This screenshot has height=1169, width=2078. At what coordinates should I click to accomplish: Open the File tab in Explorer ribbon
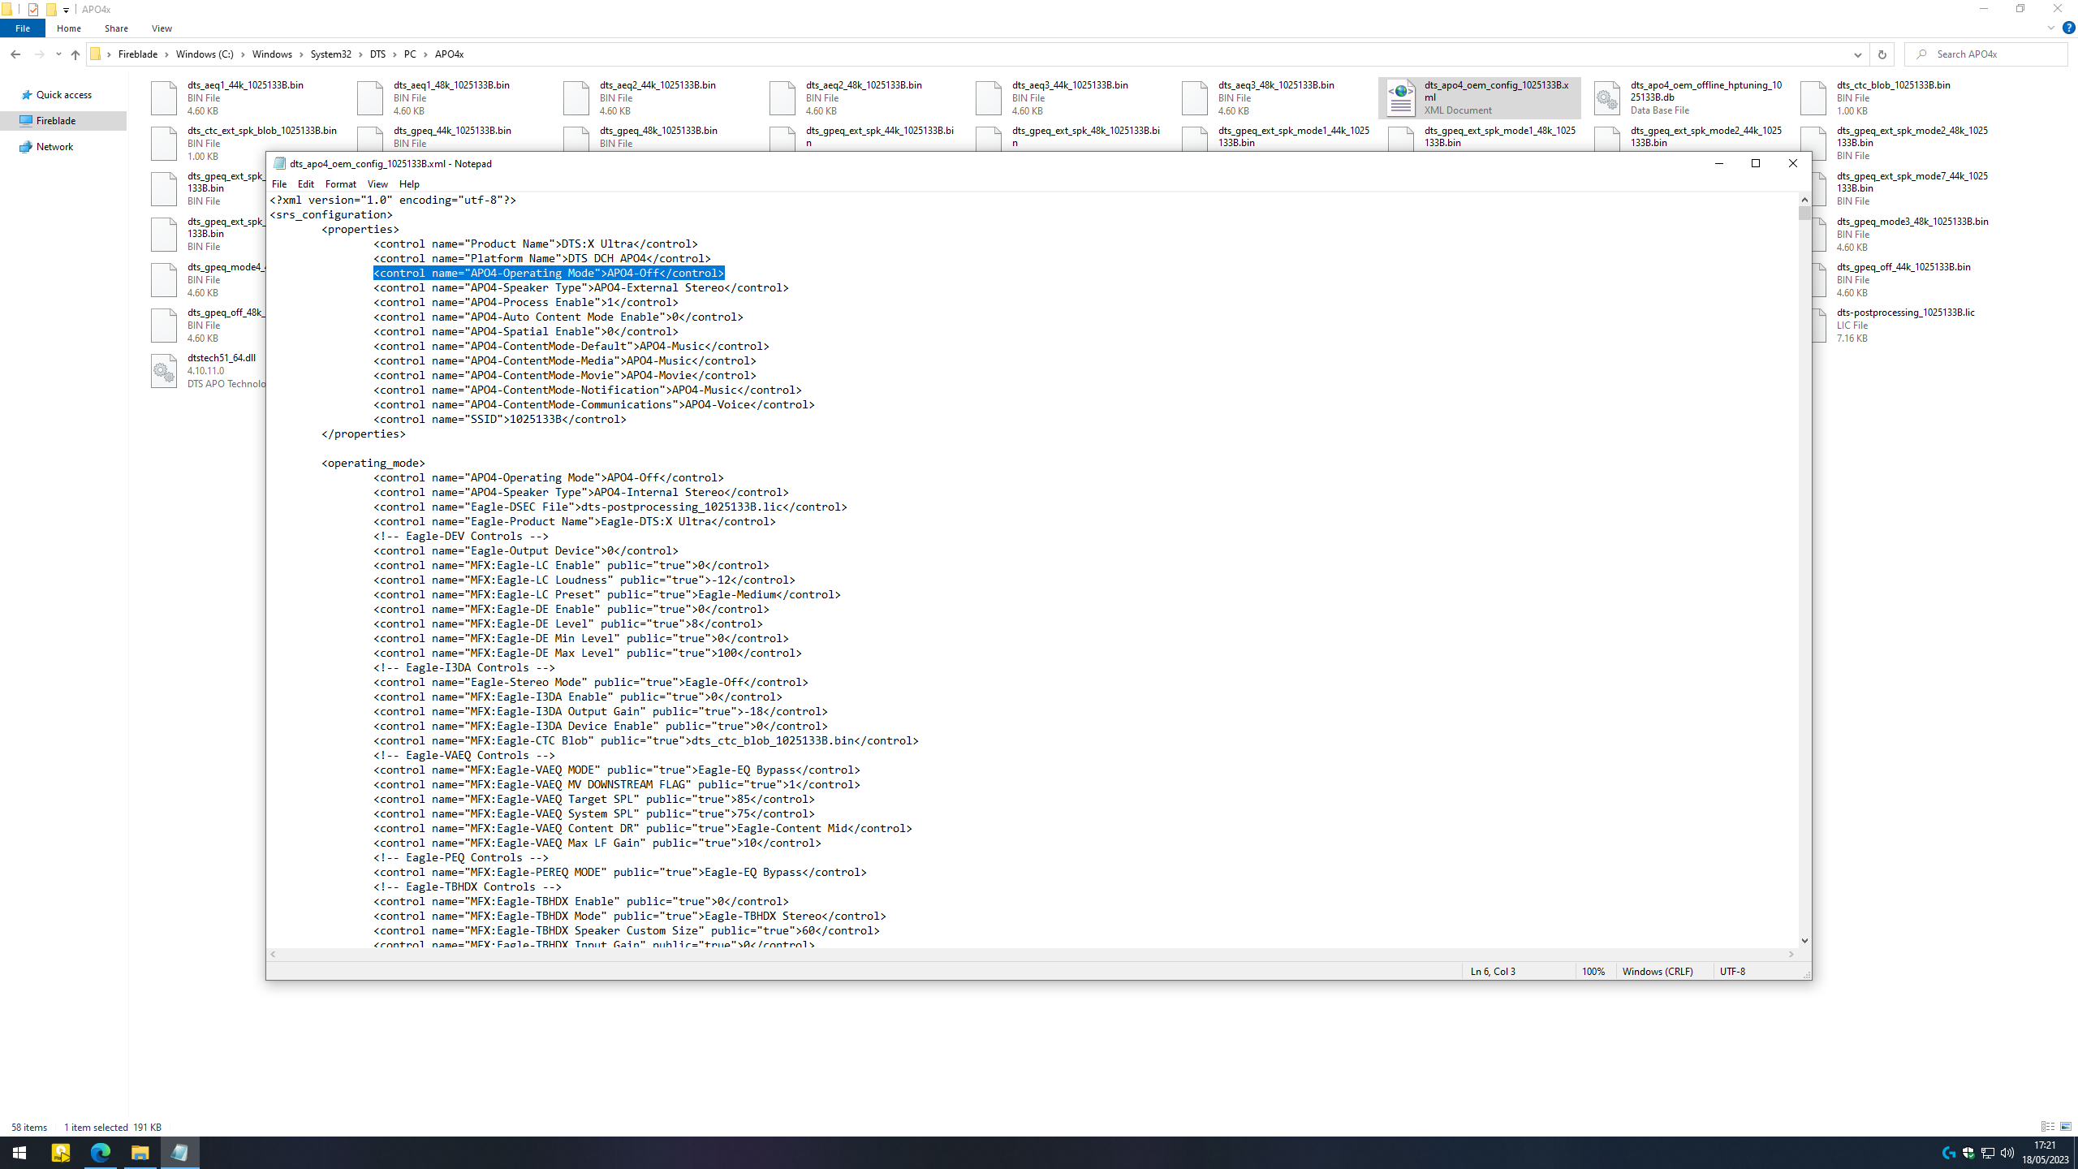[23, 28]
